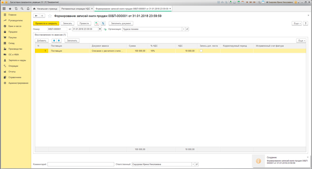Open the Справочники section
Viewport: 312px width, 169px height.
coord(15,77)
